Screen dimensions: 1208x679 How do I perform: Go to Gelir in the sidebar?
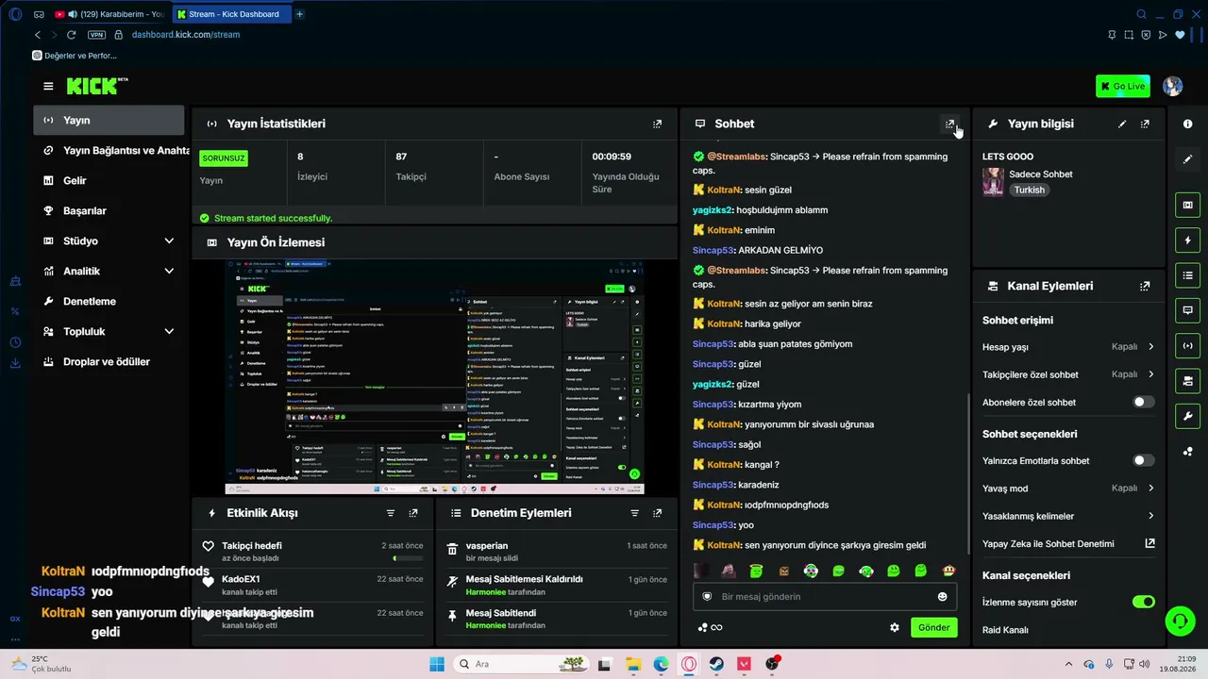pos(109,180)
